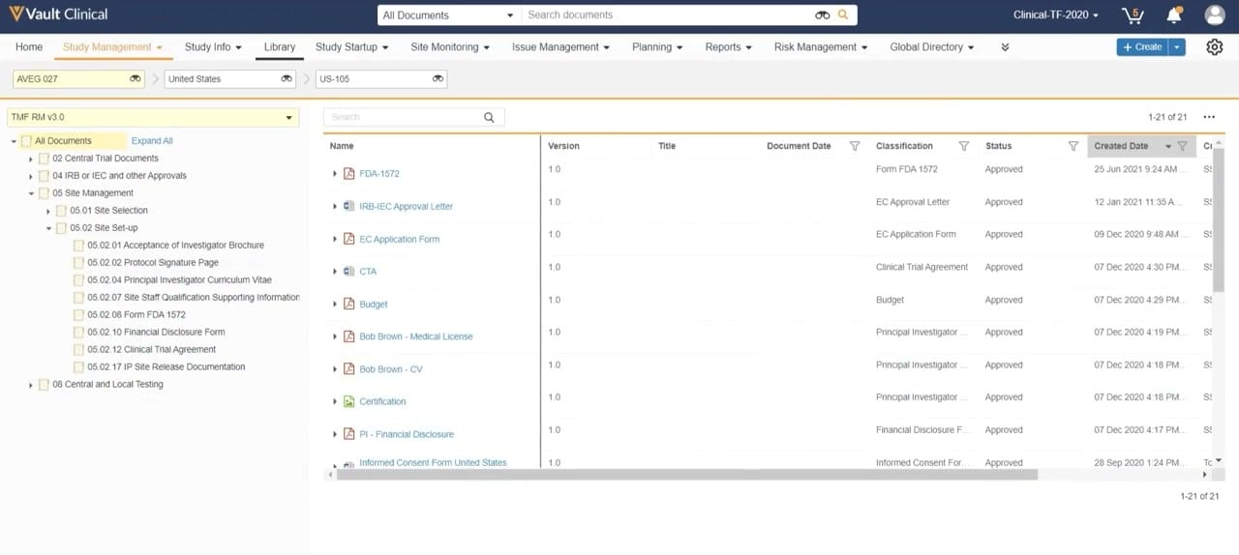The image size is (1239, 555).
Task: Open the Clinical-TF-2020 vault dropdown
Action: click(1056, 15)
